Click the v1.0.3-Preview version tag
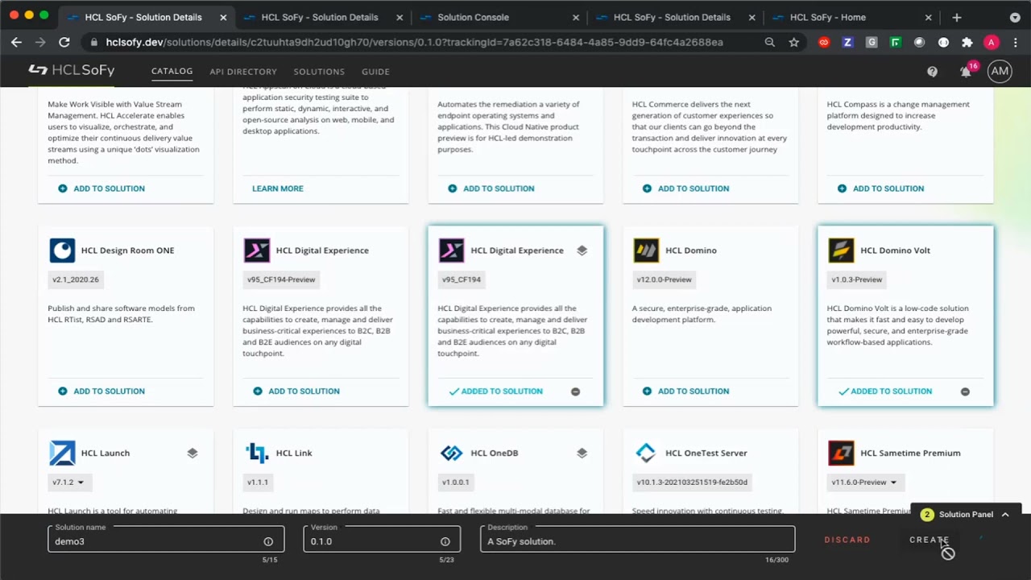This screenshot has width=1031, height=580. [857, 280]
